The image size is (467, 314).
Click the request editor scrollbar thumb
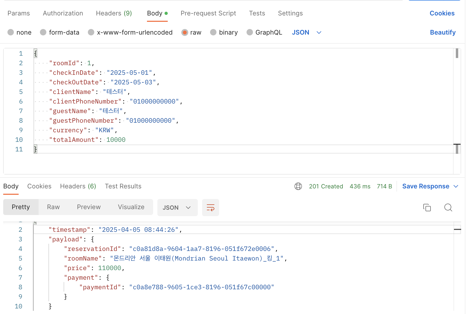coord(457,53)
